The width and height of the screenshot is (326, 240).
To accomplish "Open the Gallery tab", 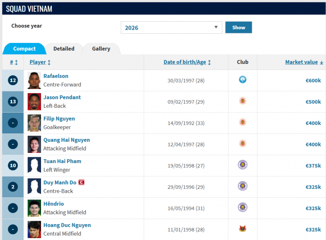I will coord(101,49).
